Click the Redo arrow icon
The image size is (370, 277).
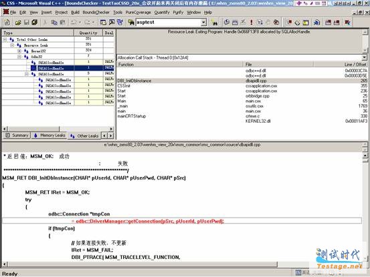coord(87,22)
